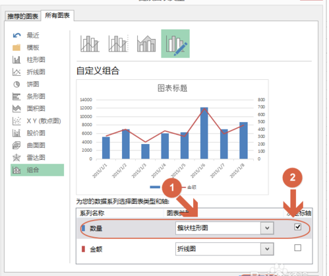Image resolution: width=329 pixels, height=276 pixels.
Task: Pick the stacked area-clustered column icon
Action: pos(146,44)
